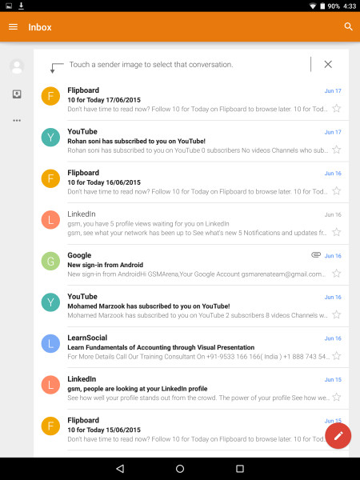Open the hamburger navigation menu
The height and width of the screenshot is (480, 360).
13,27
